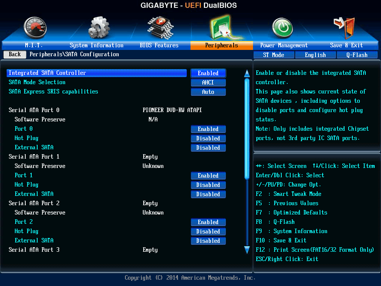The height and width of the screenshot is (286, 381).
Task: Click the BIOS Features chip icon
Action: 160,28
